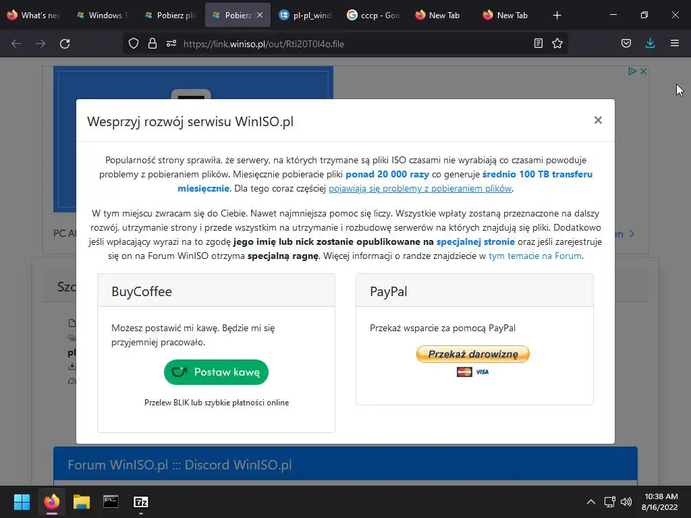The image size is (691, 518).
Task: Click the BuyCoffee card heading
Action: coord(142,291)
